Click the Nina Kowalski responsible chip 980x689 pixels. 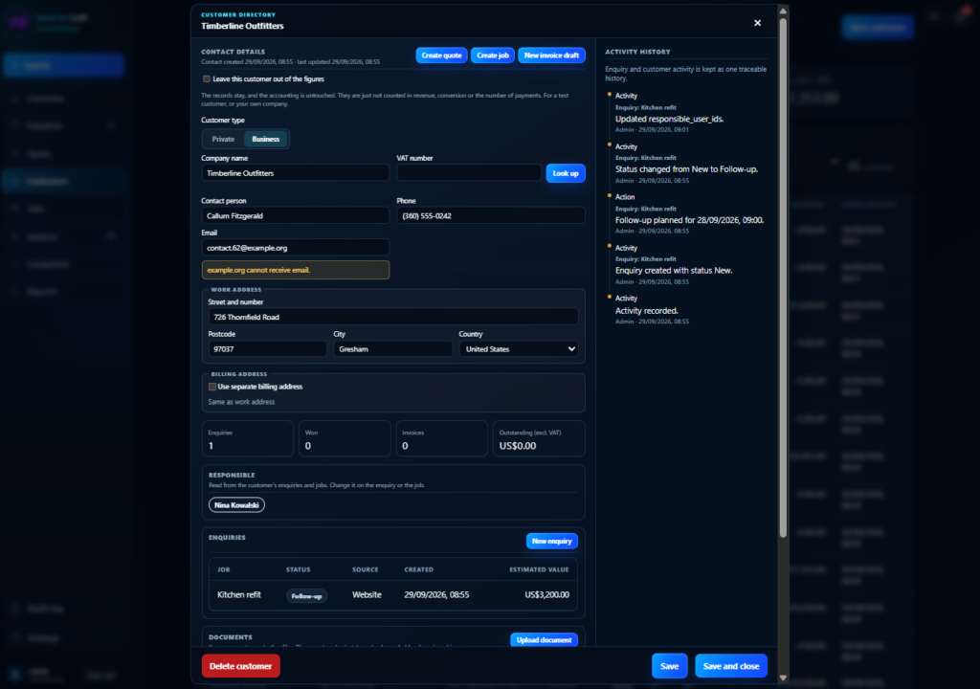[236, 505]
